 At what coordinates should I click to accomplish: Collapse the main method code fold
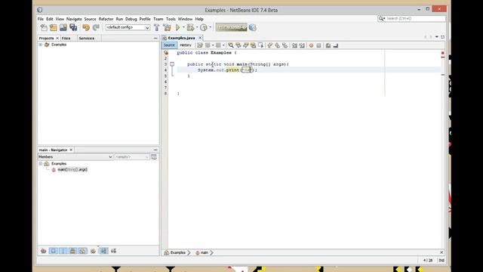tap(172, 64)
